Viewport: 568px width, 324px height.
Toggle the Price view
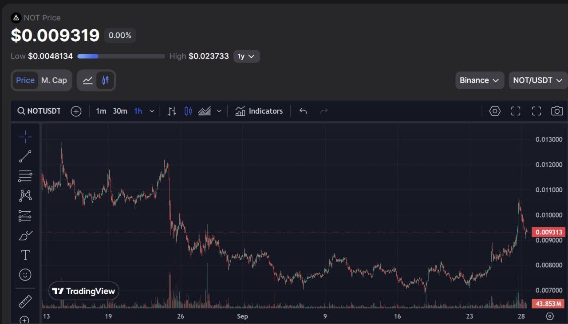pyautogui.click(x=25, y=80)
